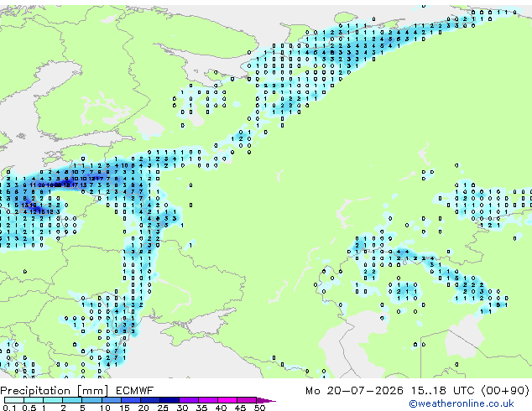Click the 30–35 mm purple legend box
Screen dimensions: 532x411
tap(189, 400)
